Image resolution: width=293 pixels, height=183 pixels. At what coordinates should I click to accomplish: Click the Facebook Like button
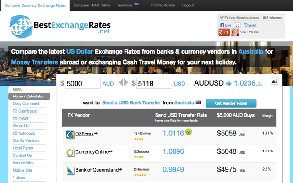(x=226, y=25)
